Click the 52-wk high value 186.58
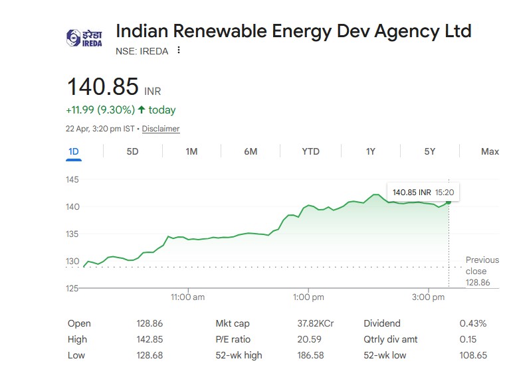511x385 pixels. tap(310, 355)
